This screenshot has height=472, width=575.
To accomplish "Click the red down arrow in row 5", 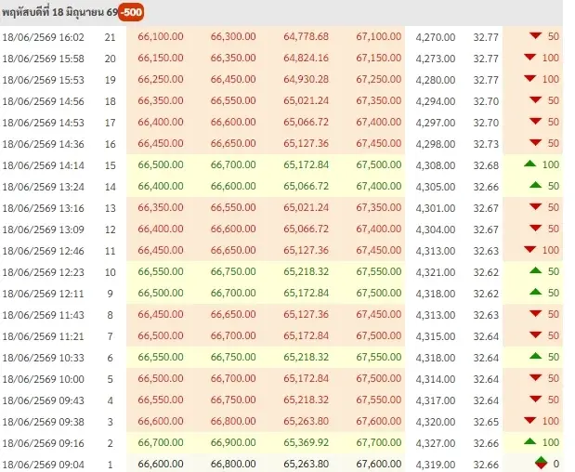I will click(x=535, y=377).
